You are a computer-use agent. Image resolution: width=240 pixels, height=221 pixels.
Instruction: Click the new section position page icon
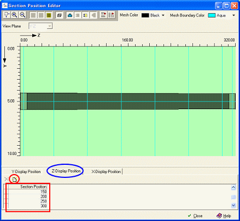(x=14, y=180)
